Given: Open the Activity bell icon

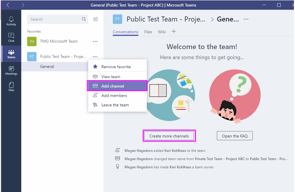Looking at the screenshot, I should [x=11, y=21].
